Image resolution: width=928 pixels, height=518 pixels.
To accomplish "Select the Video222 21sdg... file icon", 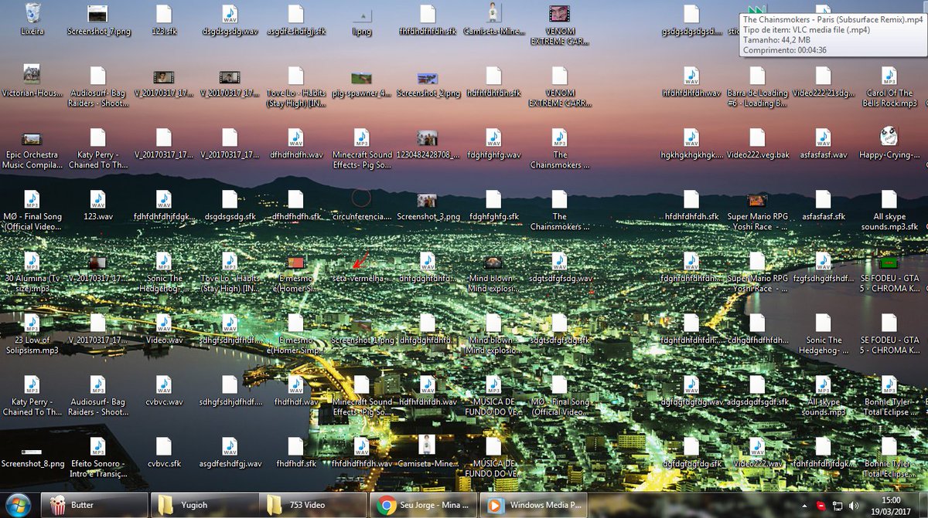I will (823, 81).
